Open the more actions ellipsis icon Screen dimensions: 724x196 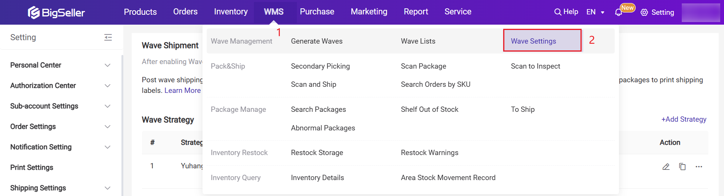pos(699,167)
